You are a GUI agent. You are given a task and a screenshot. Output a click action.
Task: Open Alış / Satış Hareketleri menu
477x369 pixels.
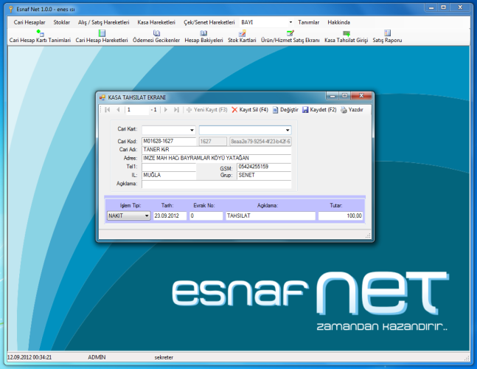103,22
